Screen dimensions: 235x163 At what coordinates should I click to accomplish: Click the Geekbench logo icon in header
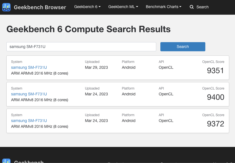(6, 7)
